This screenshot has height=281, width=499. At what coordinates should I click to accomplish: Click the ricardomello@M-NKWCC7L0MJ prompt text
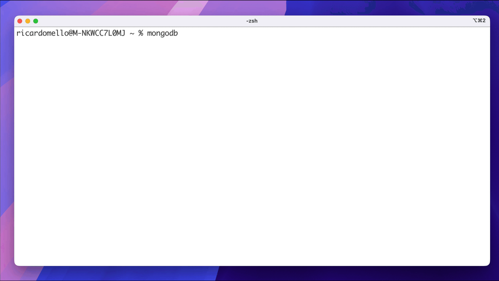pyautogui.click(x=71, y=33)
